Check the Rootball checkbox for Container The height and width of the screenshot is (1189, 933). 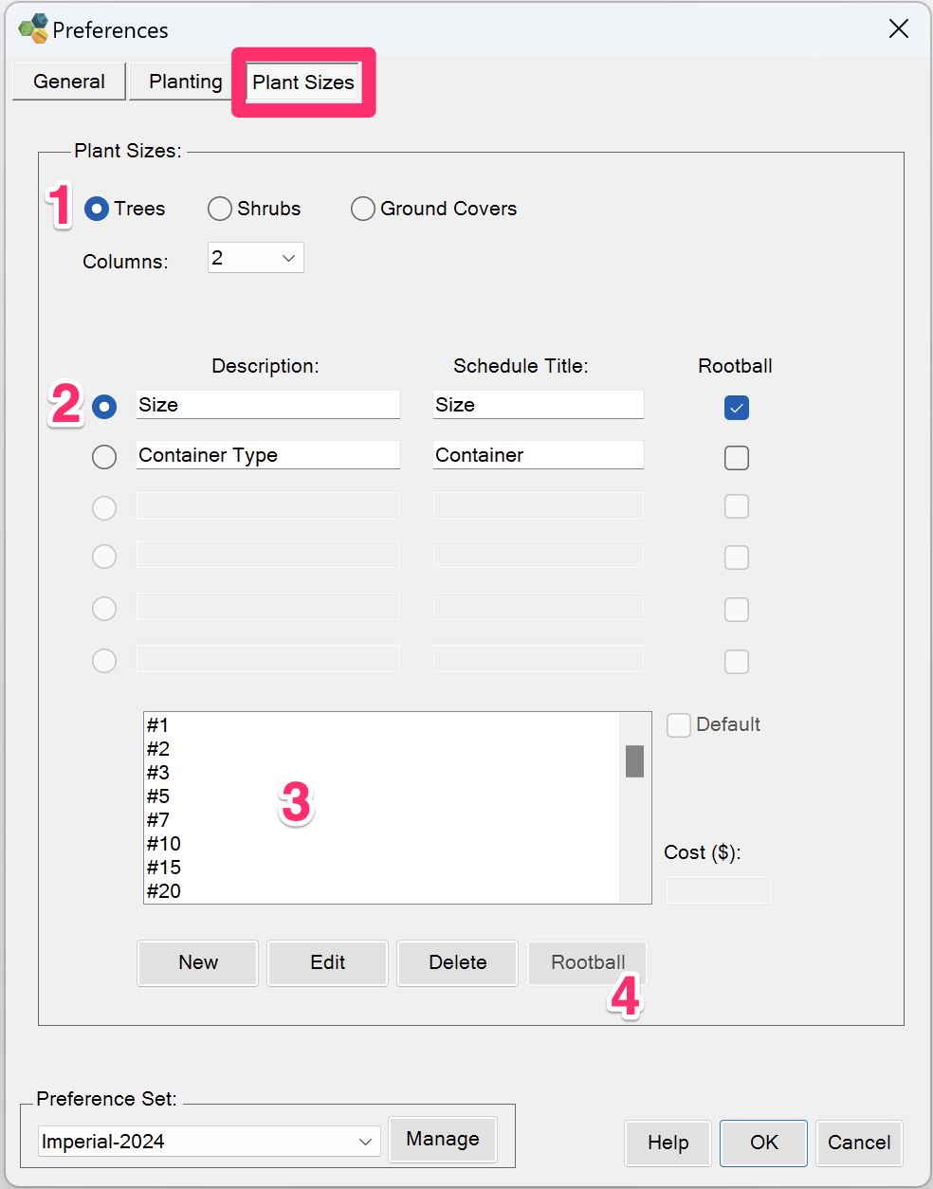pos(737,458)
